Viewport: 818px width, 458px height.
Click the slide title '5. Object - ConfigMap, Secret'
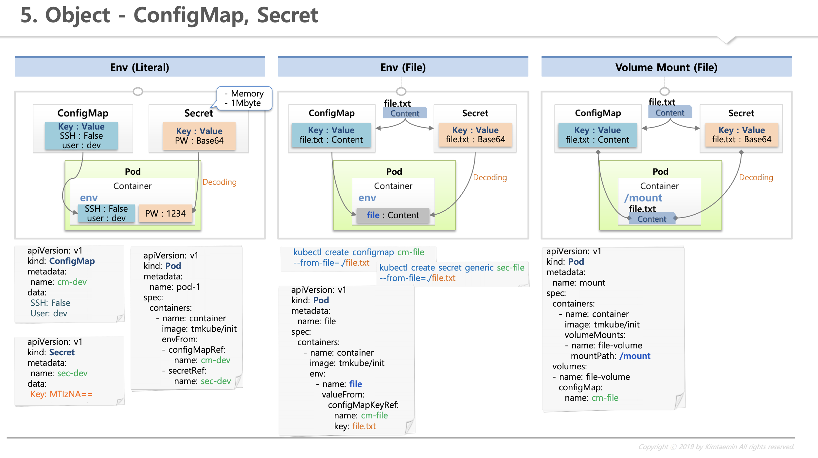click(x=169, y=15)
